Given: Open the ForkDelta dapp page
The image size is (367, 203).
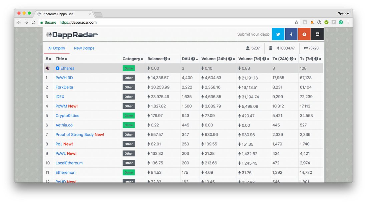Looking at the screenshot, I should pos(64,87).
